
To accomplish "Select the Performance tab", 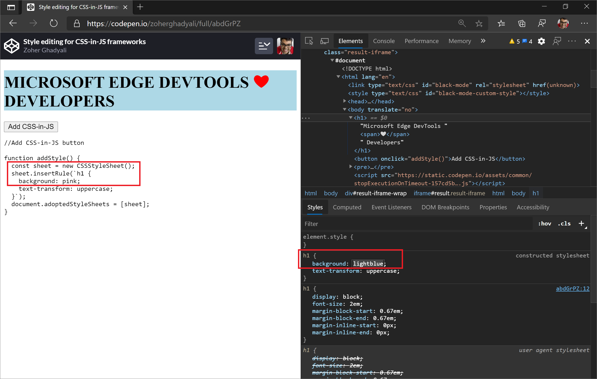I will (421, 41).
